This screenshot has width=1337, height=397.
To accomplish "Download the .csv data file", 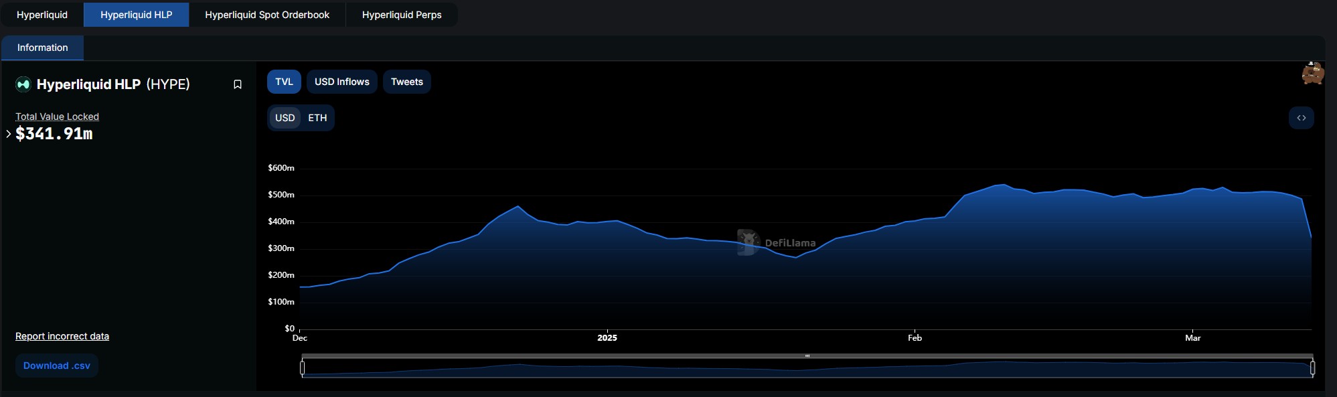I will 57,366.
